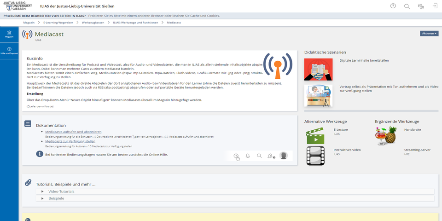
Task: Open link Mediacasts zur Verfügung stellen
Action: tap(70, 141)
